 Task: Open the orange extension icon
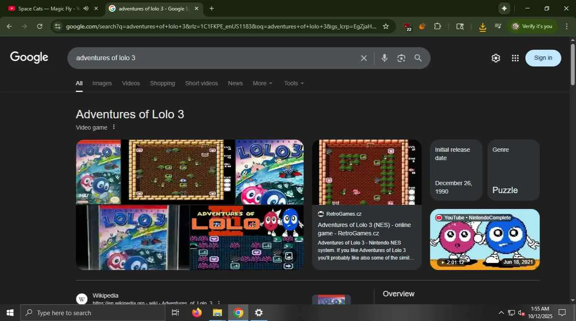[422, 26]
